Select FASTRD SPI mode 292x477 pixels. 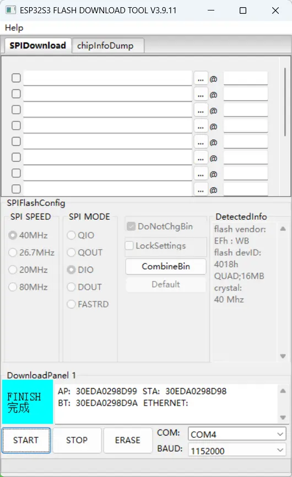click(x=88, y=304)
